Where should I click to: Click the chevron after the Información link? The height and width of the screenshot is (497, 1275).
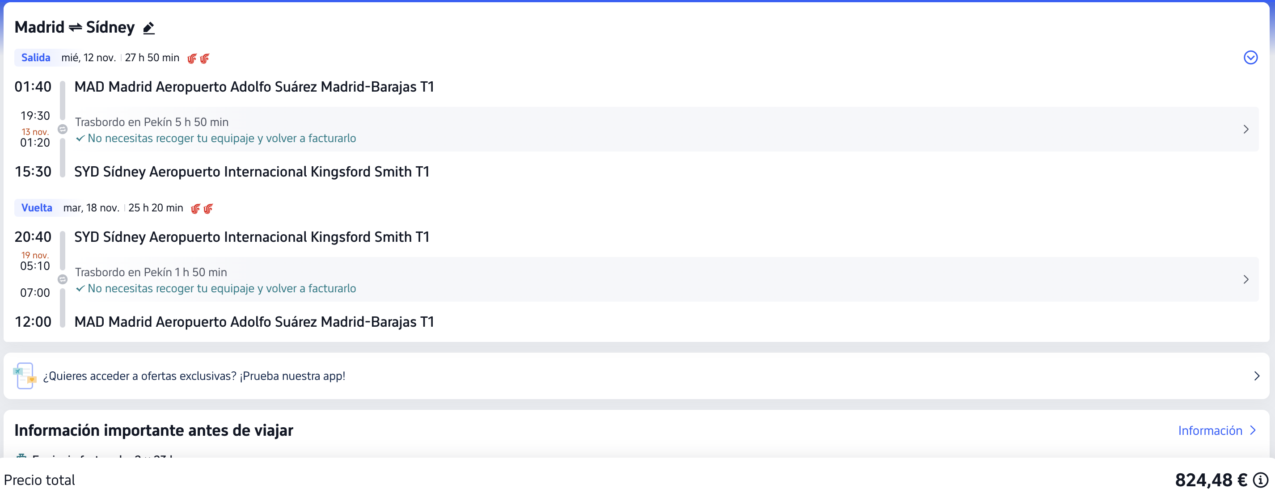pos(1253,430)
